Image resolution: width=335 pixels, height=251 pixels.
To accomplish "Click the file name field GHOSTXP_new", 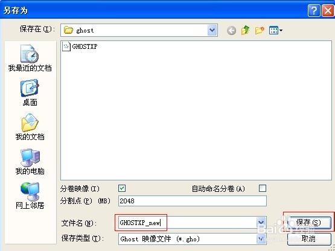I will coord(187,223).
